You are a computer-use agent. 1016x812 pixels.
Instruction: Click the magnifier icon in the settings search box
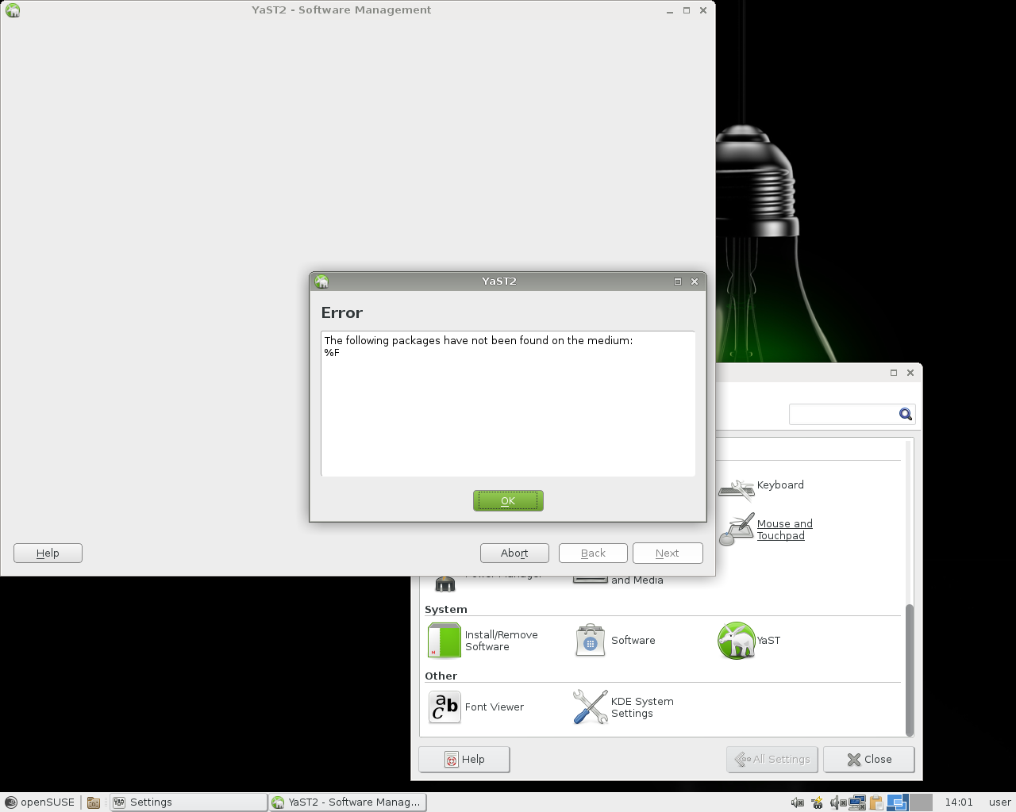point(906,414)
